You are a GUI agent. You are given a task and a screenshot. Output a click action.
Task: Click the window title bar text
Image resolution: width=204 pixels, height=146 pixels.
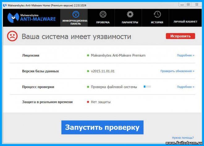click(x=47, y=6)
